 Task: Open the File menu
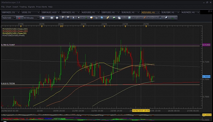point(3,7)
